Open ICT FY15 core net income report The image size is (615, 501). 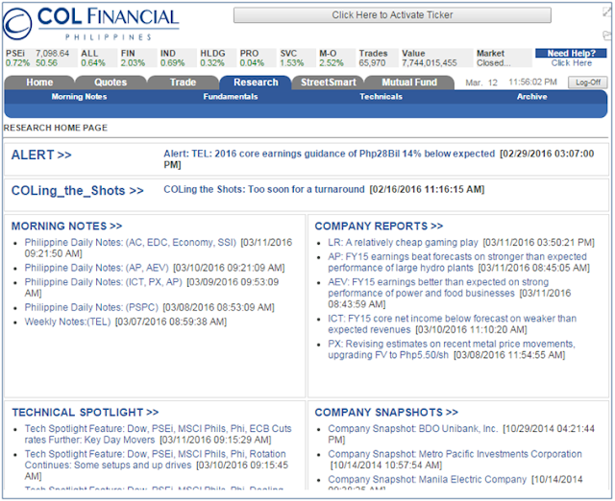click(x=452, y=324)
